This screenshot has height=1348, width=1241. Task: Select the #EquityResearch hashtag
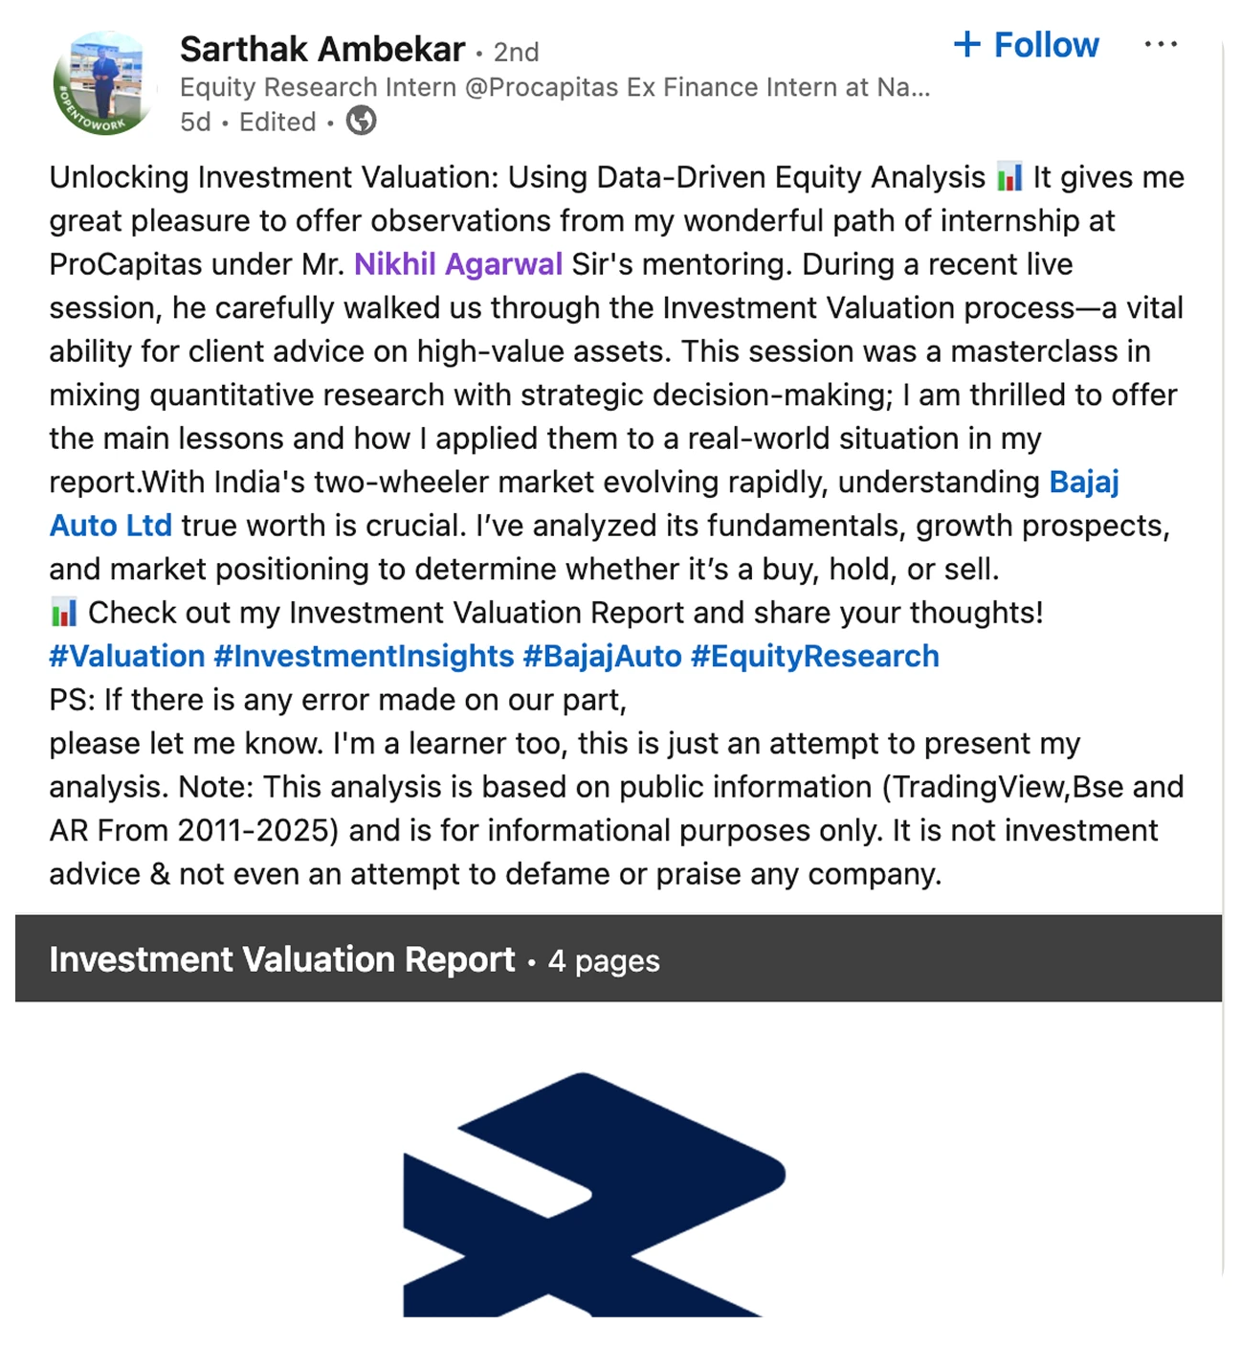(x=814, y=656)
